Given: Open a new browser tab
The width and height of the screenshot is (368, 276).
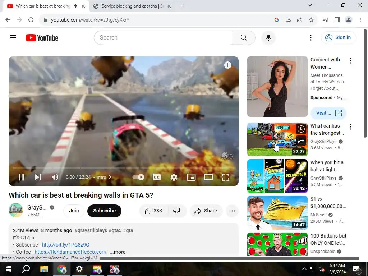Looking at the screenshot, I should pos(183,6).
